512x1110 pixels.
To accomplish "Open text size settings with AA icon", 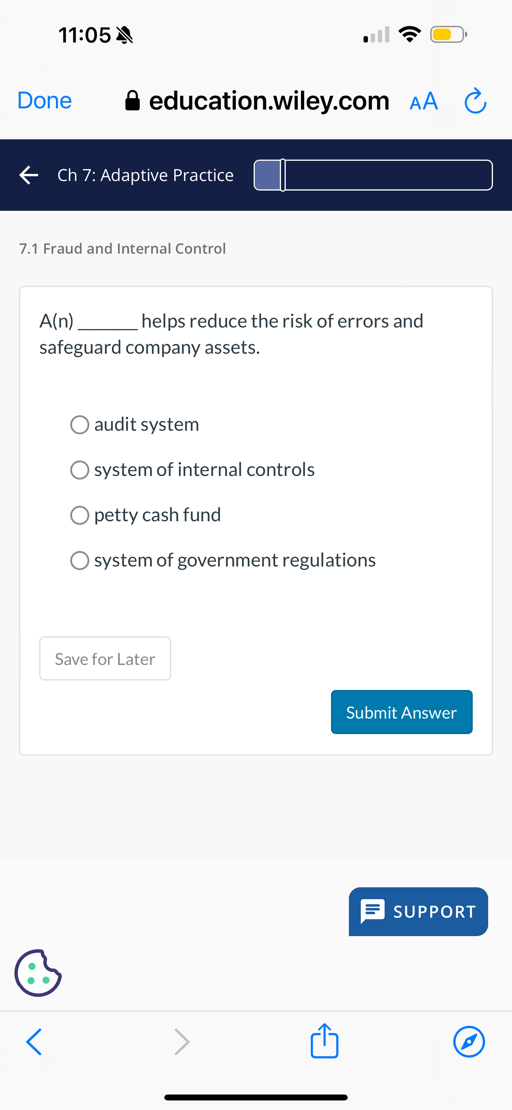I will (x=423, y=101).
